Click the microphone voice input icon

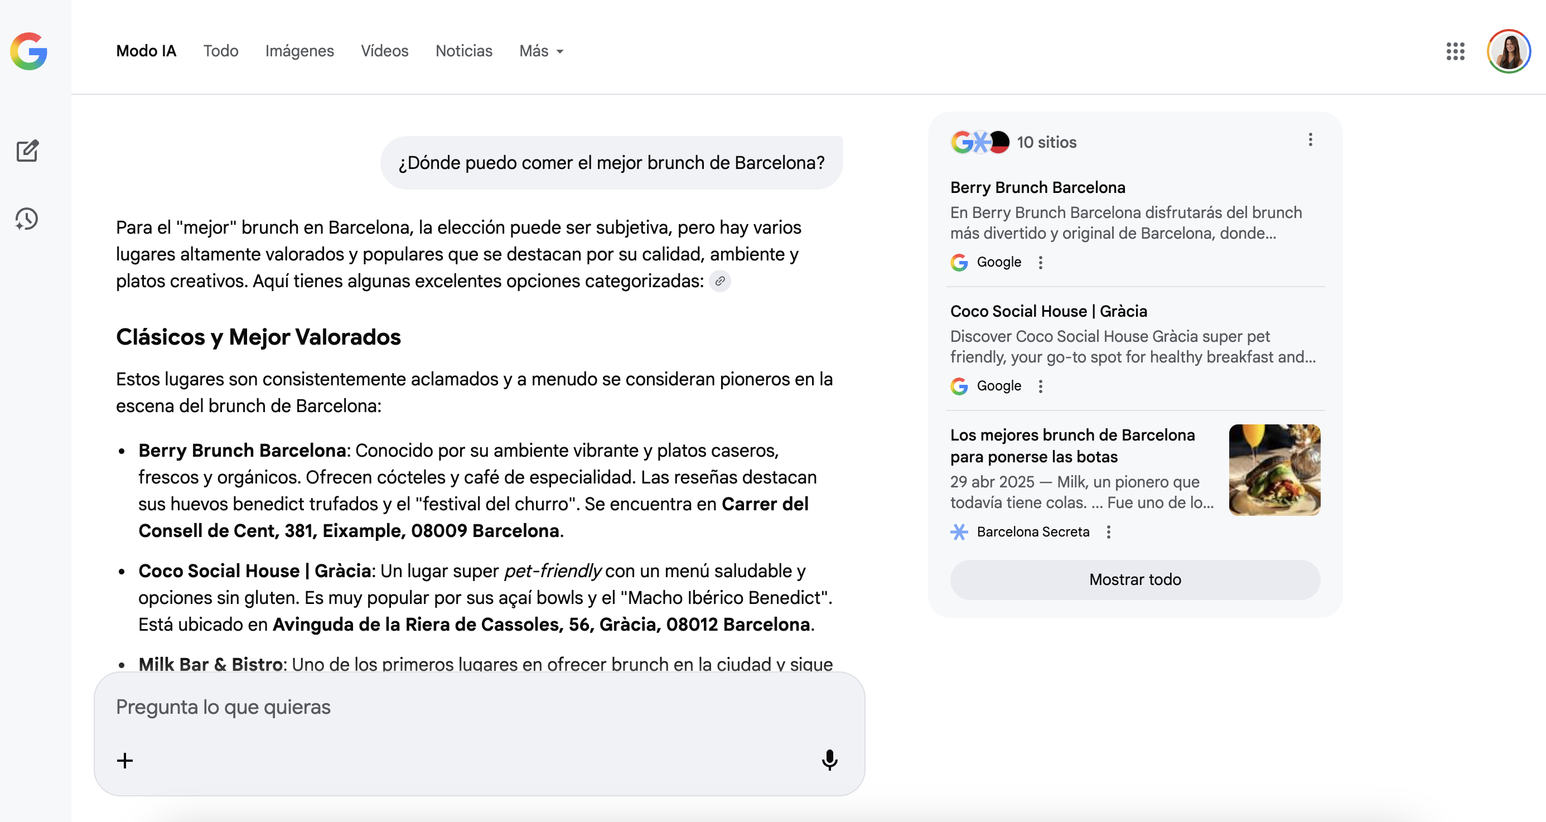coord(829,760)
